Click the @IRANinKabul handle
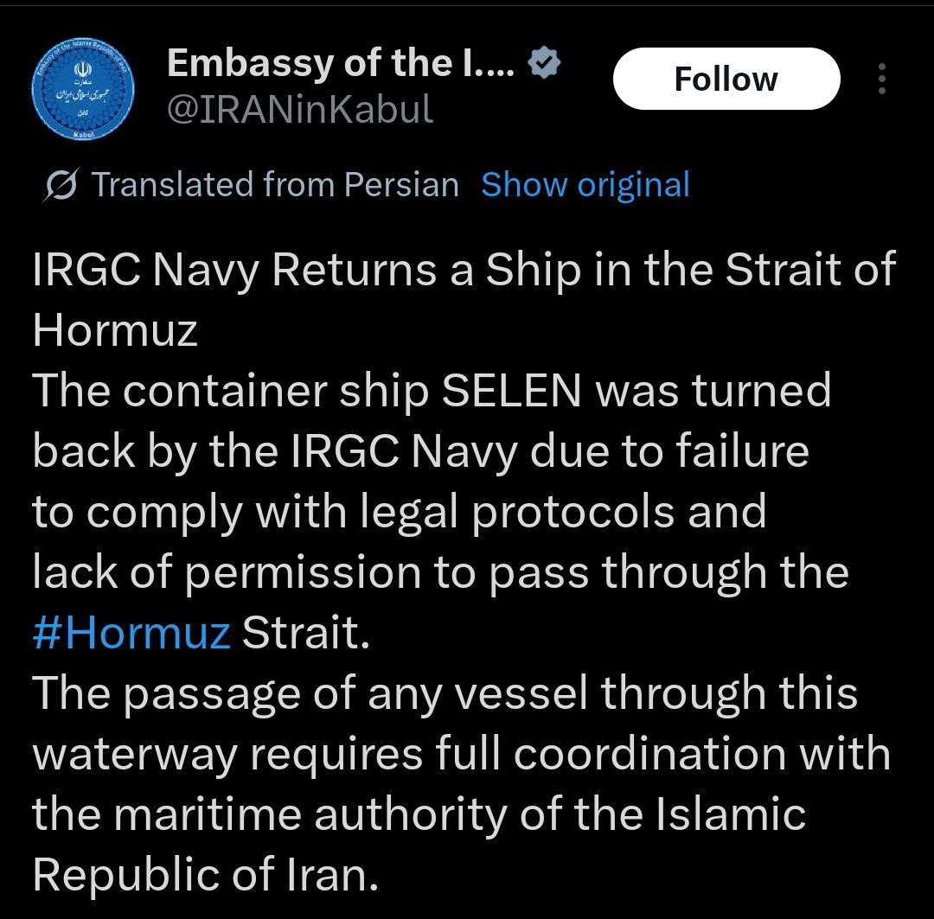The height and width of the screenshot is (919, 934). (x=300, y=109)
